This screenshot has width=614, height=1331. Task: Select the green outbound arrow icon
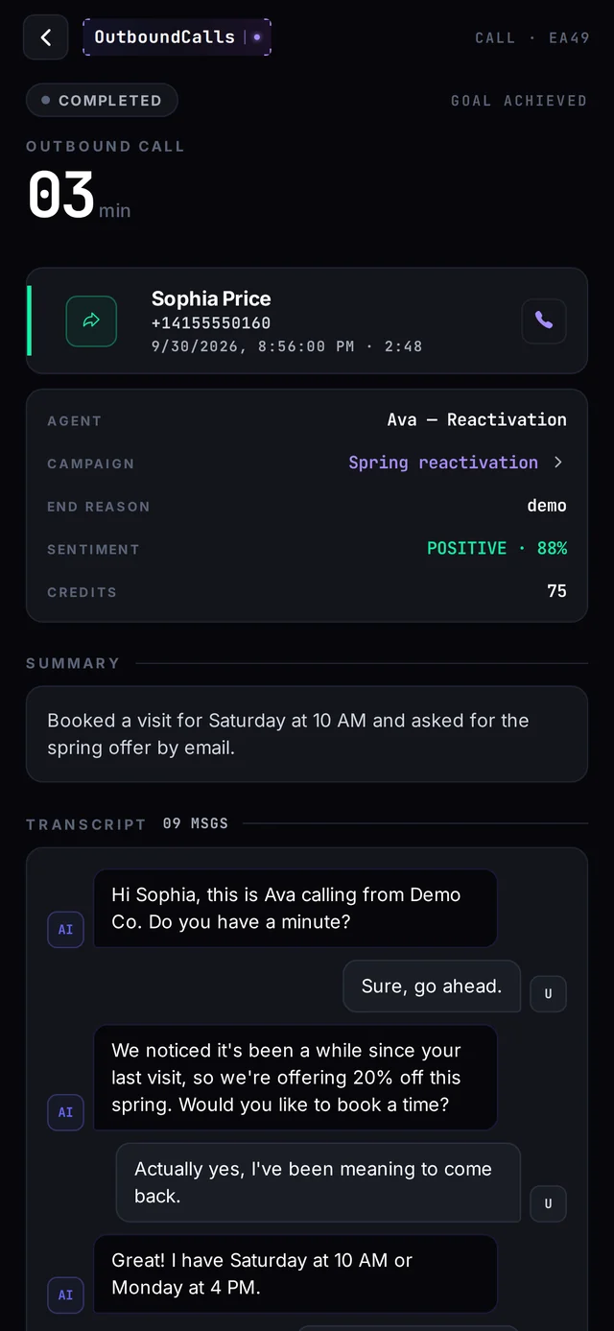(91, 321)
